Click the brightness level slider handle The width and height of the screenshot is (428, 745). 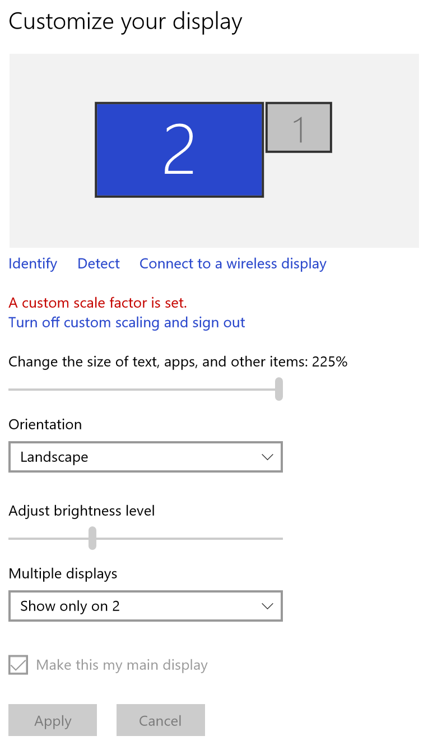92,538
